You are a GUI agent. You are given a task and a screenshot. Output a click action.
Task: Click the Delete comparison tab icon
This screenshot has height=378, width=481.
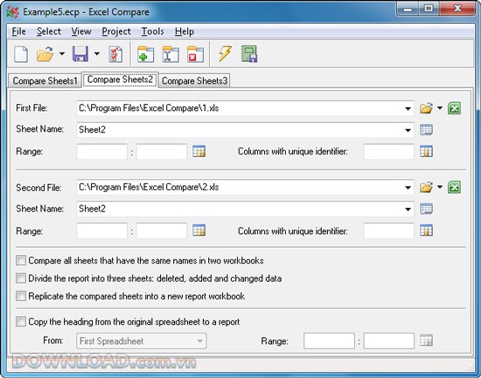(x=195, y=54)
